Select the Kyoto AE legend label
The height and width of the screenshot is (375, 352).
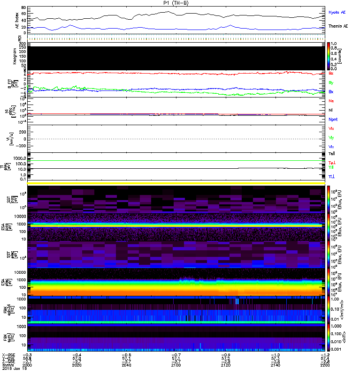click(337, 12)
